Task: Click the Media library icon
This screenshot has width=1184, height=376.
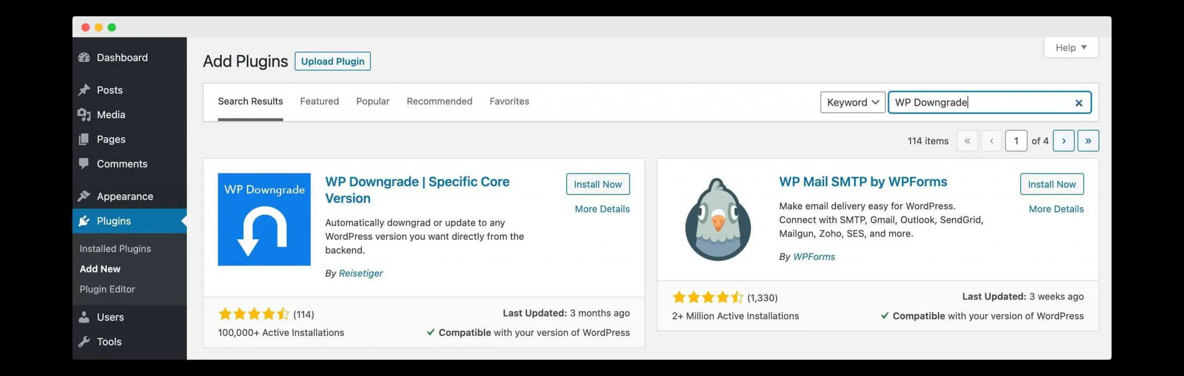Action: (x=84, y=115)
